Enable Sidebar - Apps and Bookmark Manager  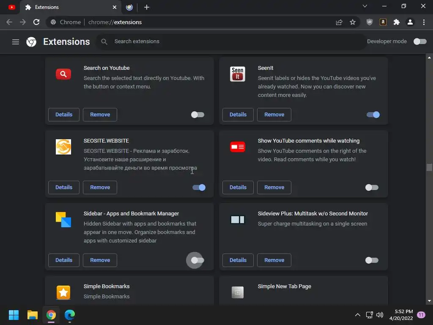tap(198, 260)
